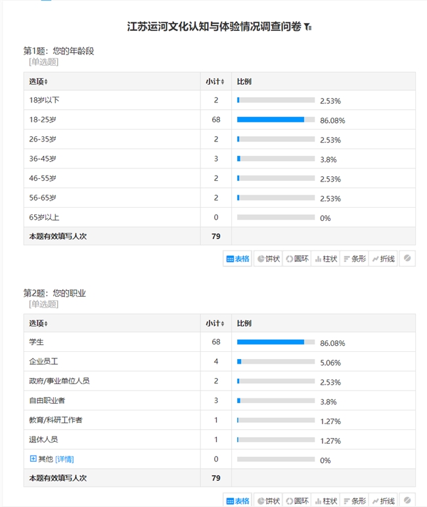Show question 2 as 圆环 (donut) chart

pyautogui.click(x=297, y=501)
